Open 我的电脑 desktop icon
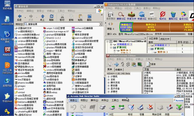194x116 pixels. pyautogui.click(x=7, y=5)
